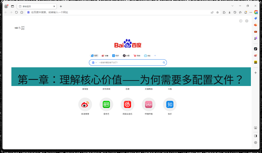Viewport: 262px width, 153px height.
Task: Expand the search engine dropdown with the paw icon
Action: (x=95, y=62)
